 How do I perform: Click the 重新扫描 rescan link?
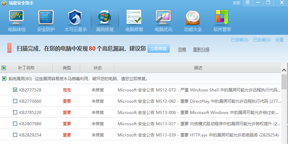(x=201, y=49)
